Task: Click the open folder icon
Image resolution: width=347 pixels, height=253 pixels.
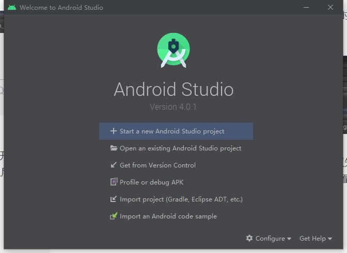Action: 114,148
